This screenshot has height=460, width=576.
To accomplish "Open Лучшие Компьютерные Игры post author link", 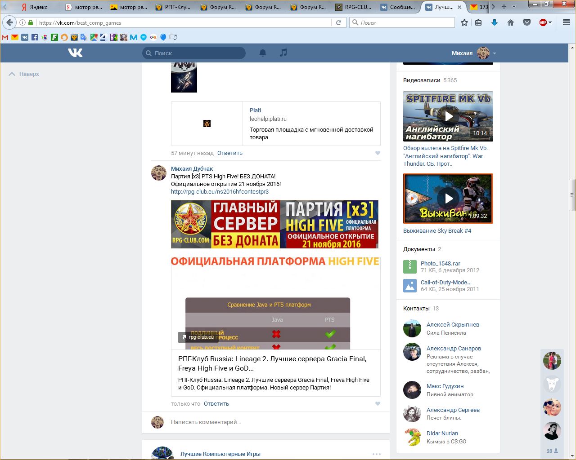I will [x=220, y=454].
